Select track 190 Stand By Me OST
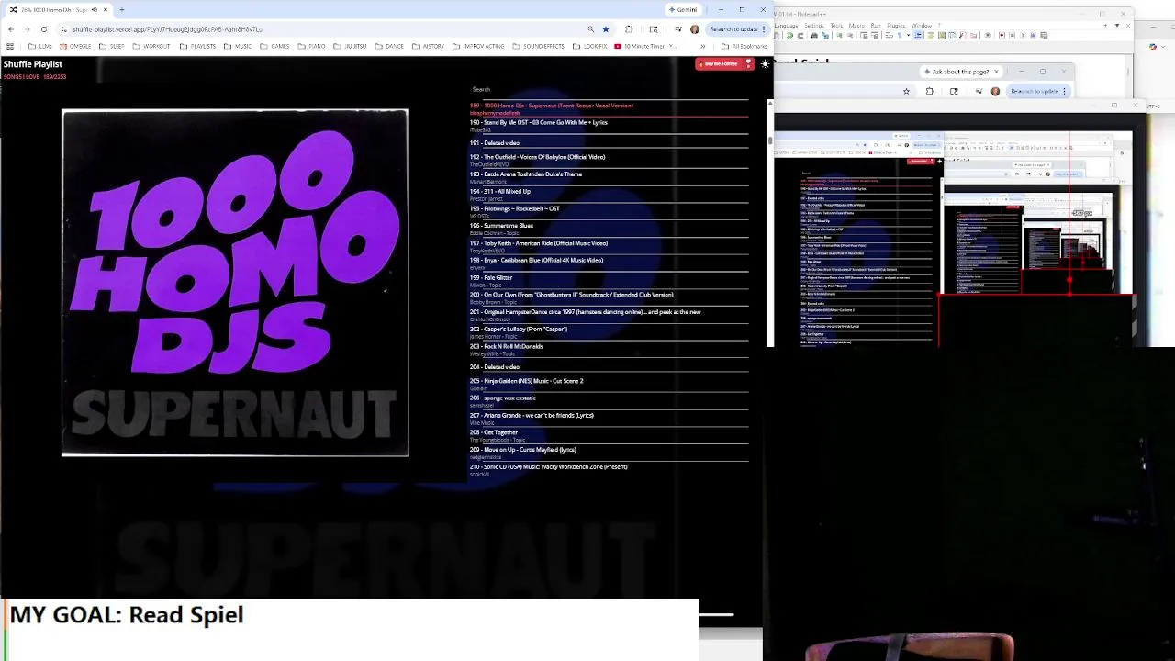This screenshot has height=661, width=1175. (609, 126)
